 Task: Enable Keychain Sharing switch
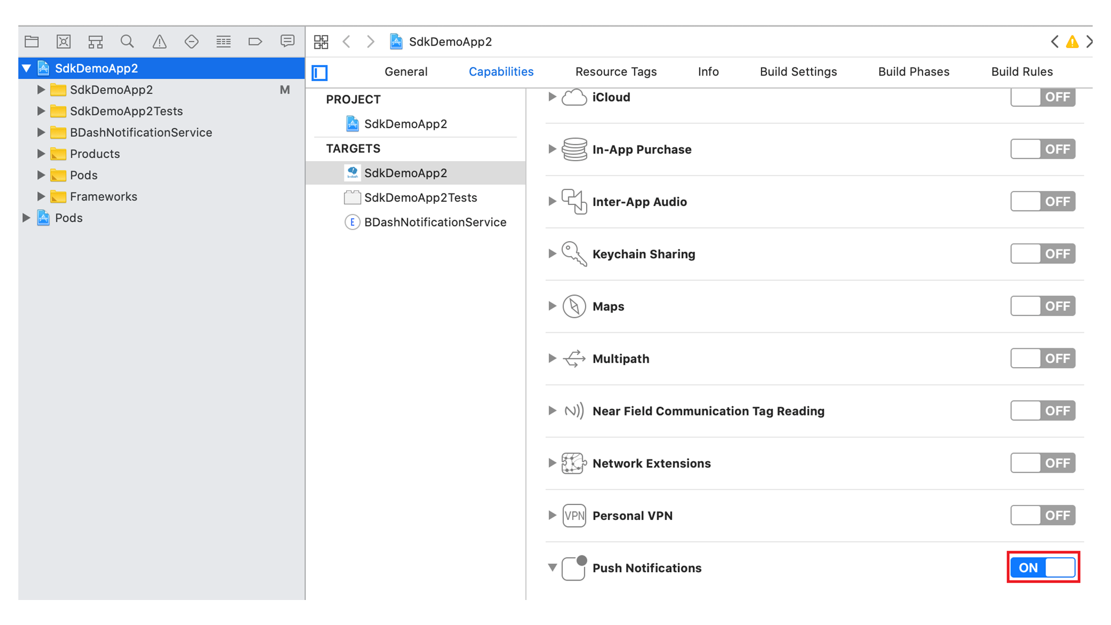click(1043, 254)
